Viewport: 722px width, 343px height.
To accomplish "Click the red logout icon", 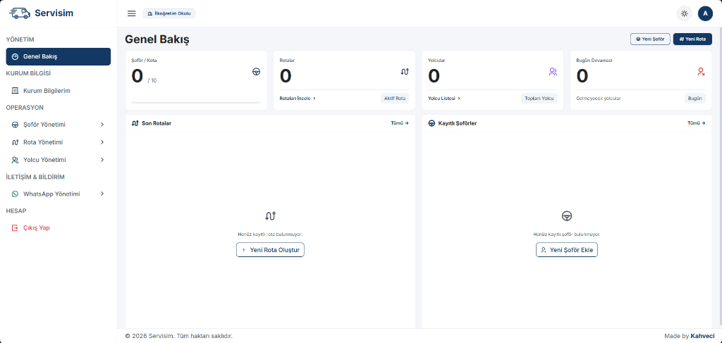I will pyautogui.click(x=15, y=227).
